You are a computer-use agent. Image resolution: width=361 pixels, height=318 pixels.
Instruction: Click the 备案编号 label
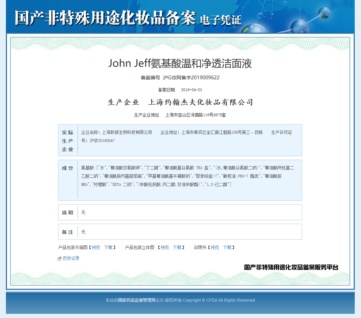click(x=150, y=78)
